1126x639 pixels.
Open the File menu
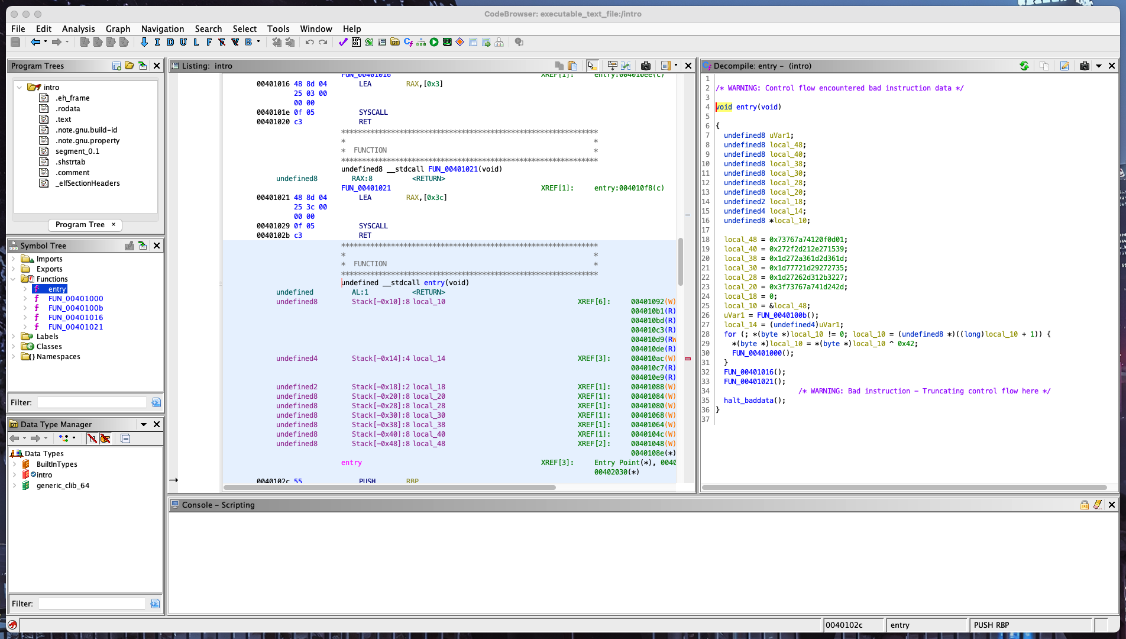pyautogui.click(x=18, y=28)
